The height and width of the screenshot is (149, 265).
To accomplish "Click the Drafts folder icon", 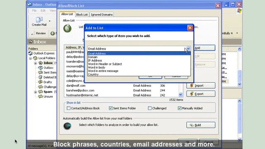I will (x=41, y=82).
